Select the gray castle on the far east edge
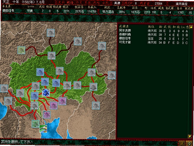The width and height of the screenshot is (194, 146). point(112,75)
